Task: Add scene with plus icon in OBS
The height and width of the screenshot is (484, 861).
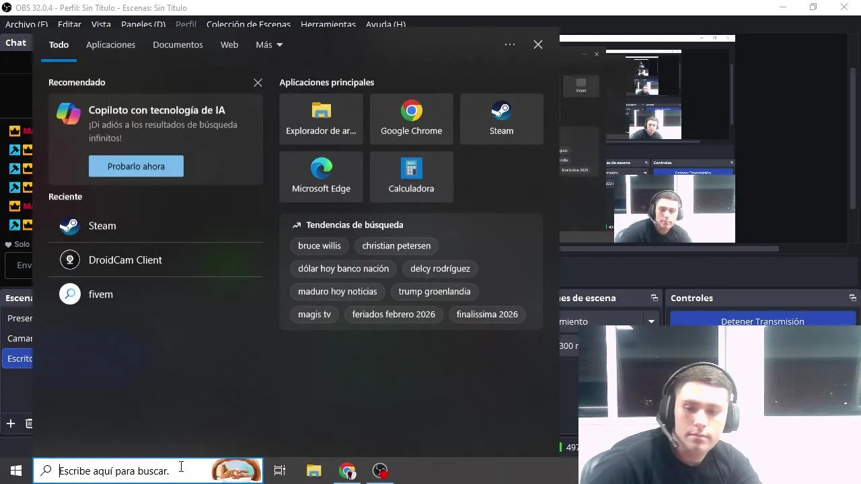Action: 11,424
